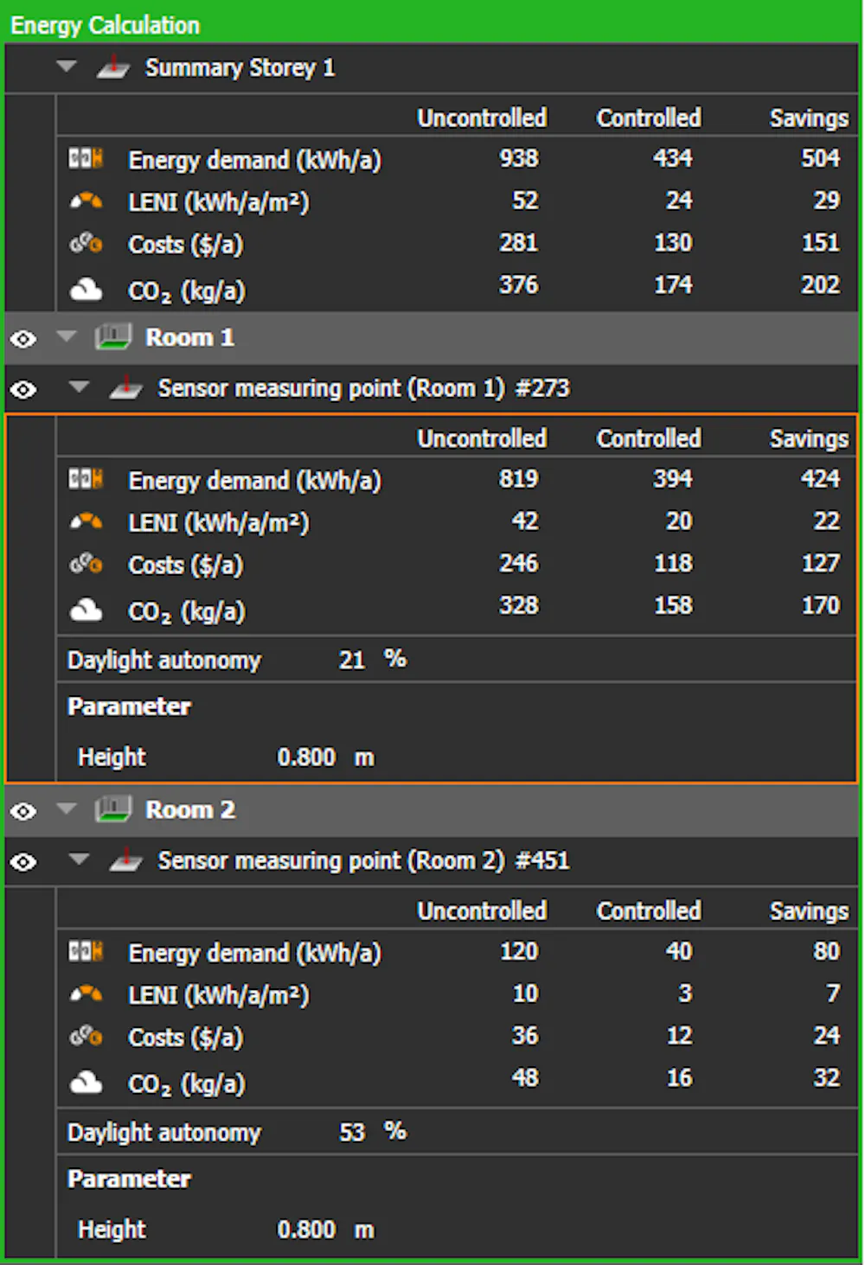Toggle visibility of Room 2
The image size is (865, 1265).
[x=23, y=811]
